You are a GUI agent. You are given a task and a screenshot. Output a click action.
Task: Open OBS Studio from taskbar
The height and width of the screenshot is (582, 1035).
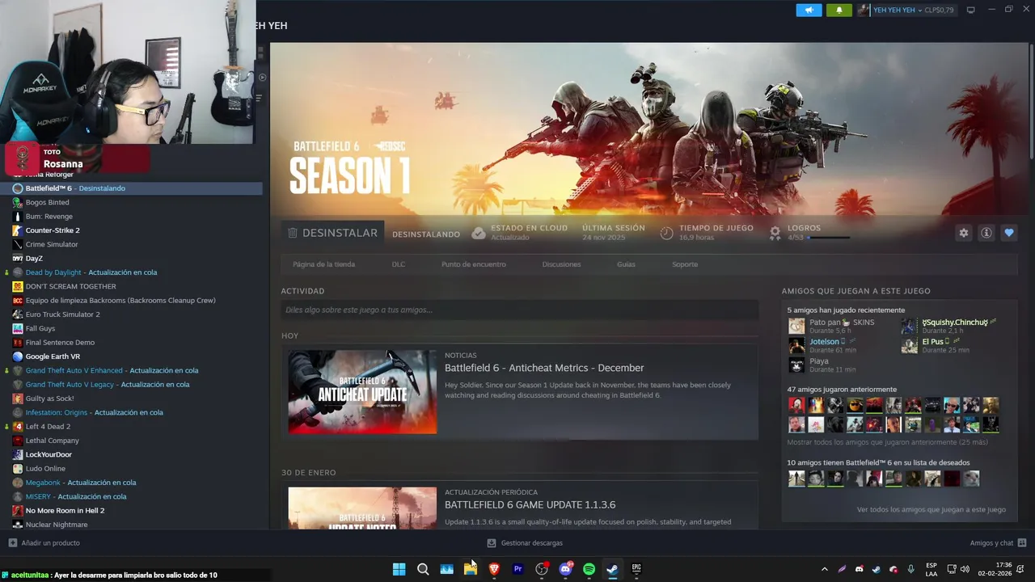coord(542,569)
